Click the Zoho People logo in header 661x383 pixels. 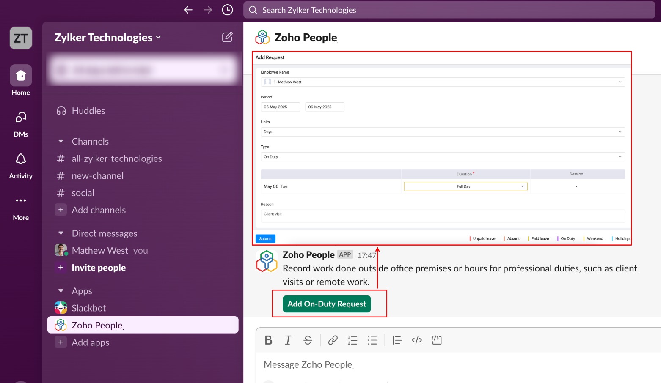click(262, 37)
